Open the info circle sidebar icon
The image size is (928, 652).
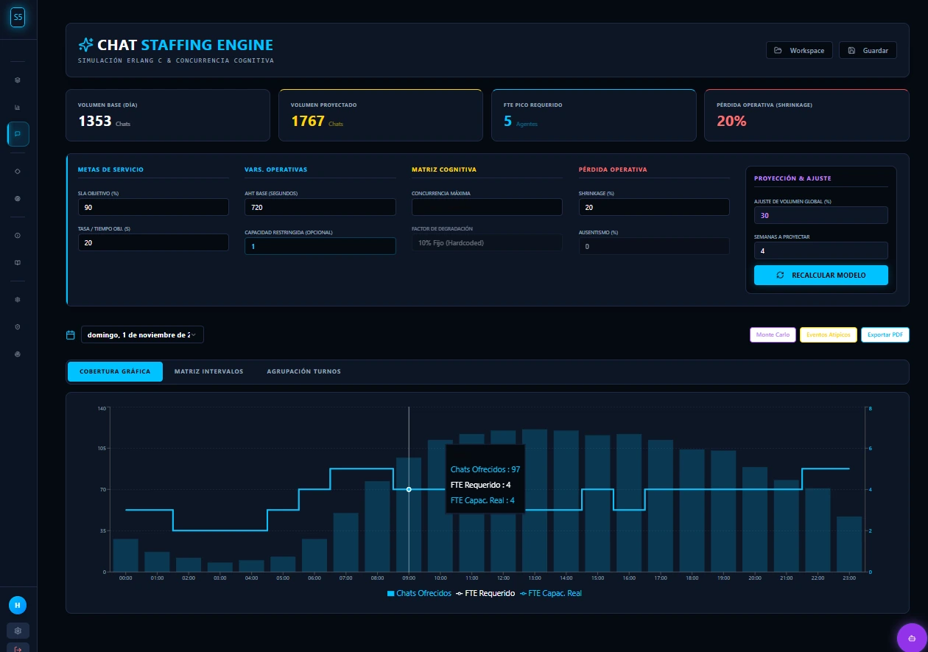[18, 235]
